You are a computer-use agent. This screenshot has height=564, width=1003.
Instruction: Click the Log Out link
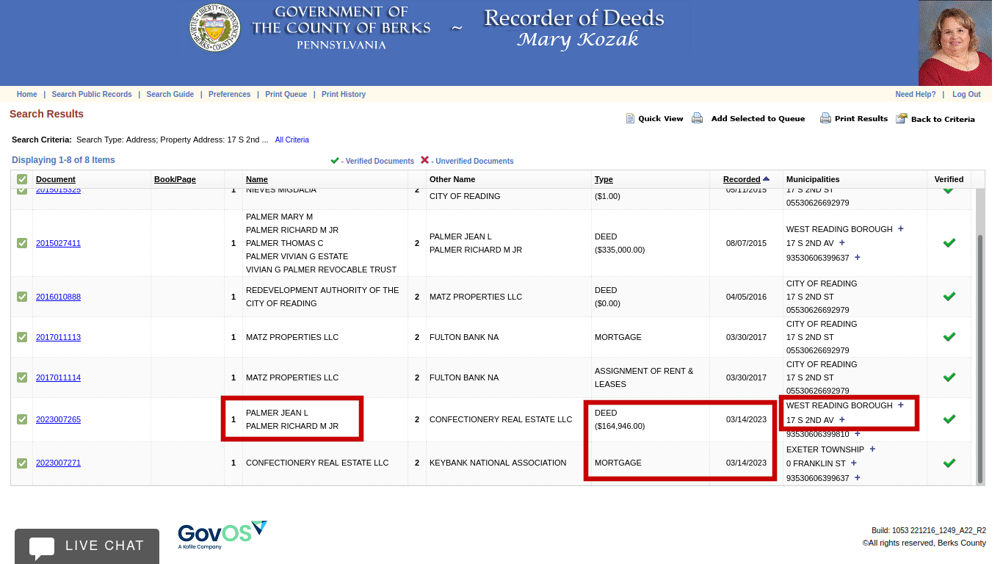(966, 94)
